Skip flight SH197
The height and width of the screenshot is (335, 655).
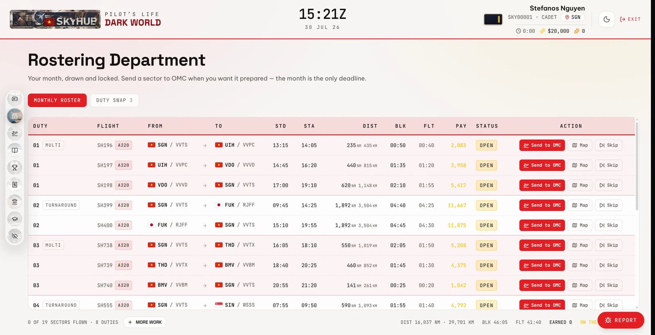tap(608, 165)
